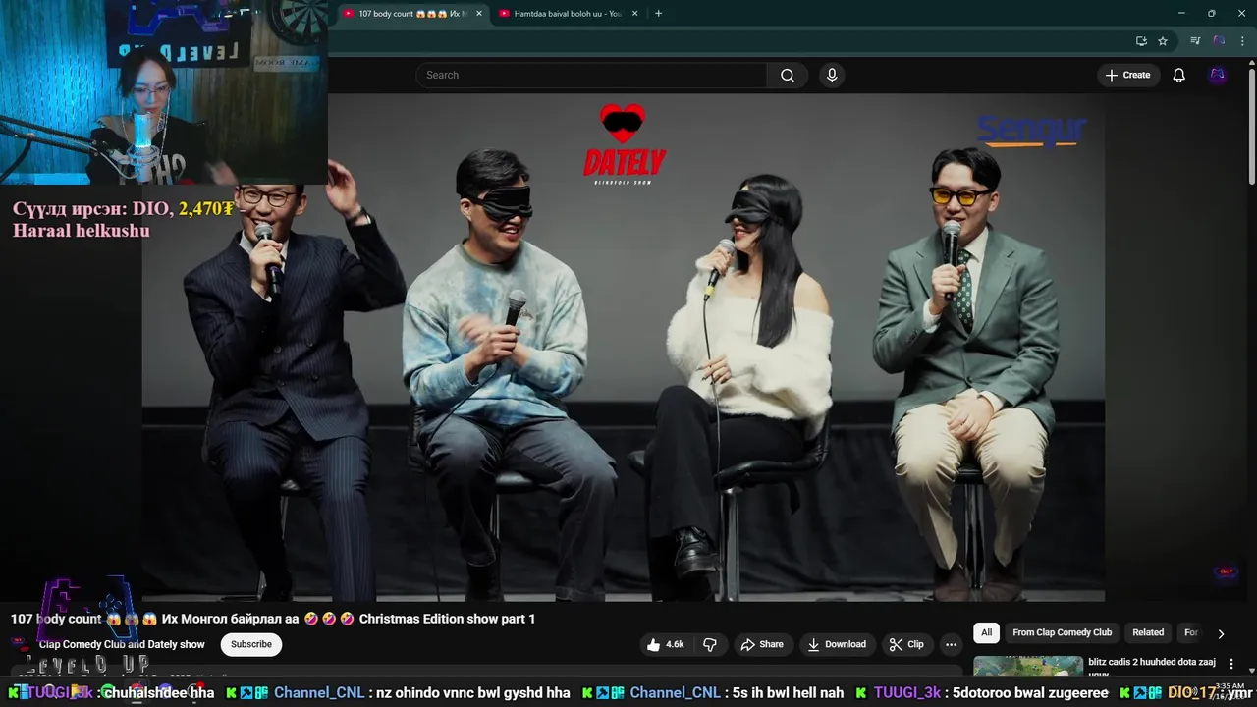Screen dimensions: 1257x707
Task: Subscribe to Clap Comedy Club channel
Action: 251,645
